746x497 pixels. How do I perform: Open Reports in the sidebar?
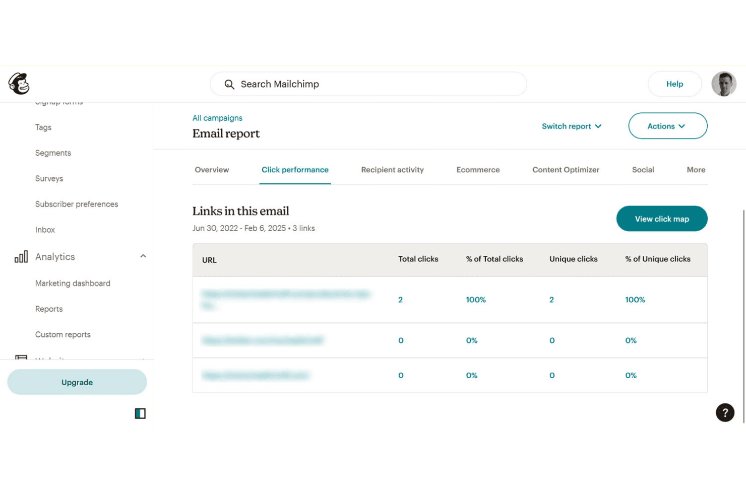click(49, 309)
